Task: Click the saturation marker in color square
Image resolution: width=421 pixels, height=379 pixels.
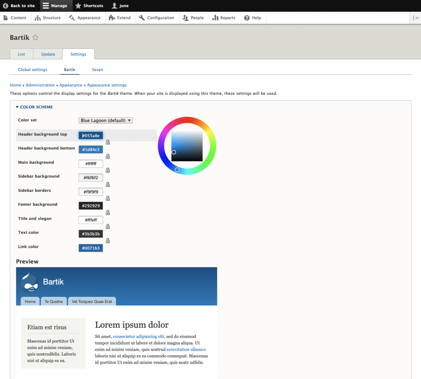Action: pos(174,152)
